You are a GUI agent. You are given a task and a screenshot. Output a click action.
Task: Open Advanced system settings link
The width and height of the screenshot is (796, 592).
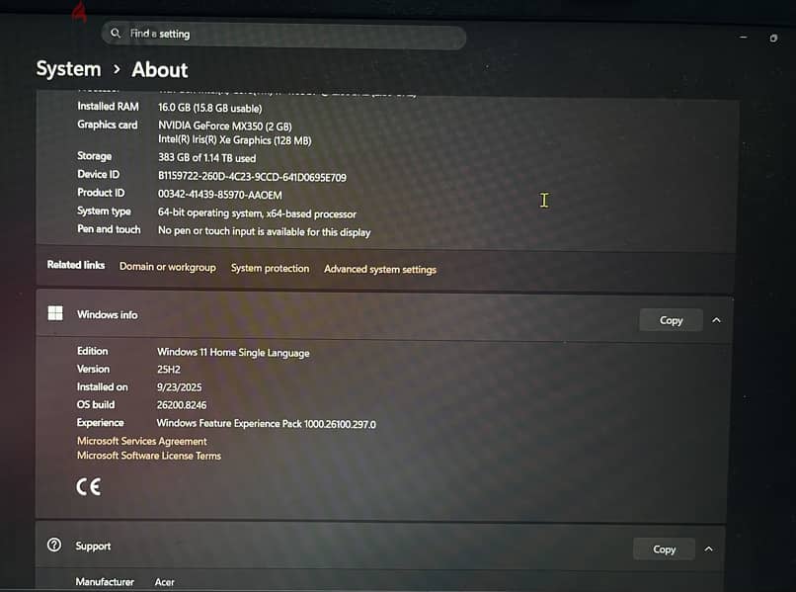coord(380,270)
